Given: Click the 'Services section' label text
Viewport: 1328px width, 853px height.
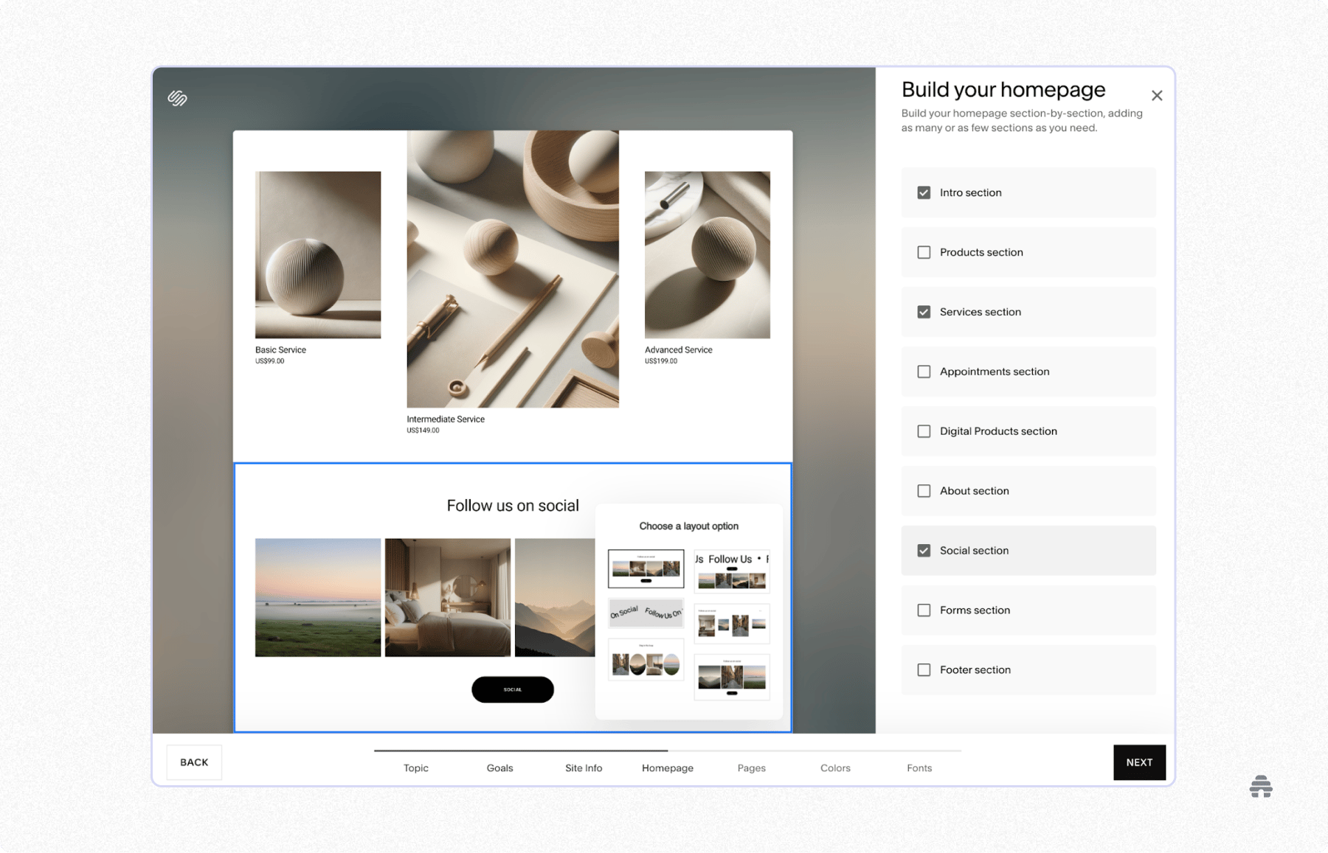Looking at the screenshot, I should (981, 312).
